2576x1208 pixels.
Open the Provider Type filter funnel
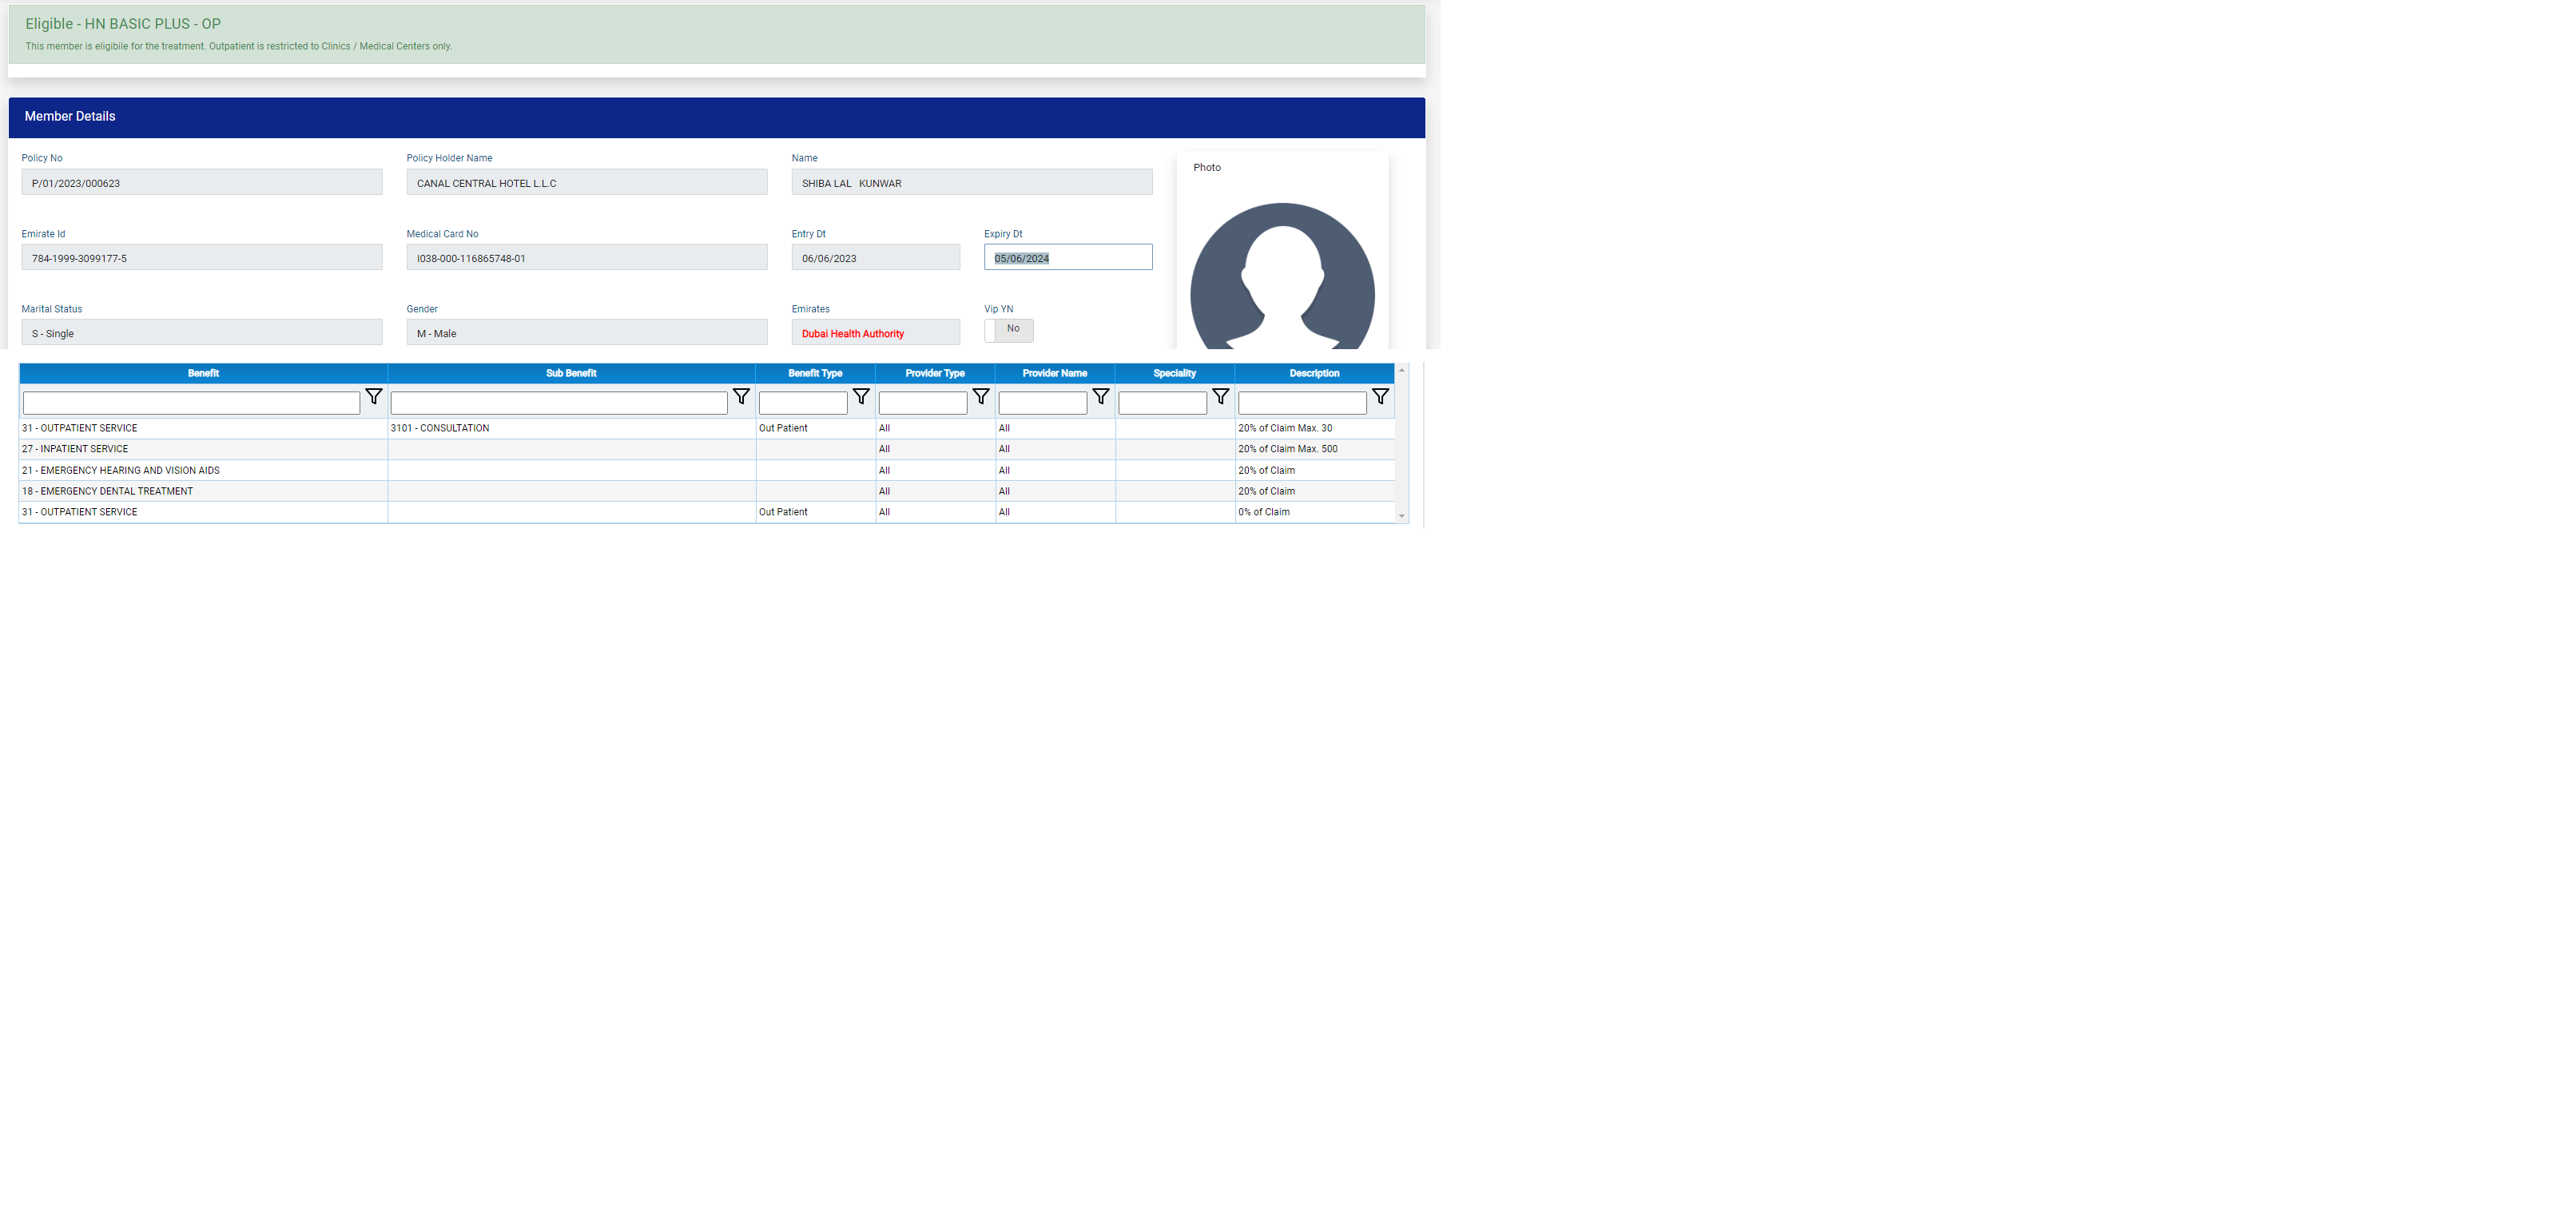[x=981, y=397]
